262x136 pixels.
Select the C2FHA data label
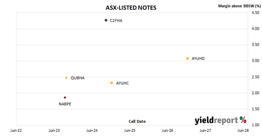point(116,20)
